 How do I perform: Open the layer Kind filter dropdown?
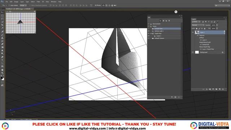[196, 22]
